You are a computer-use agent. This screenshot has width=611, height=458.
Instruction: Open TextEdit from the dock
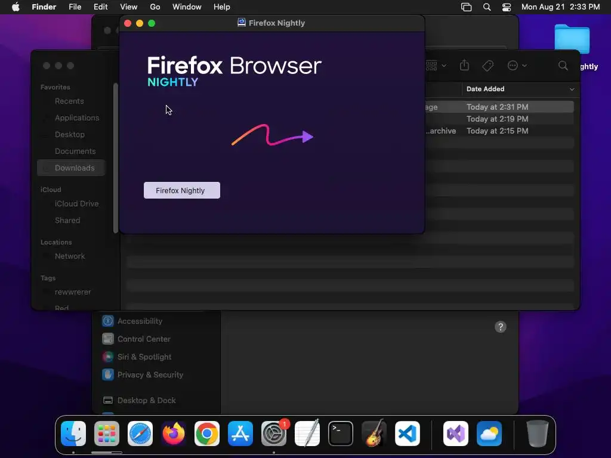click(x=307, y=434)
